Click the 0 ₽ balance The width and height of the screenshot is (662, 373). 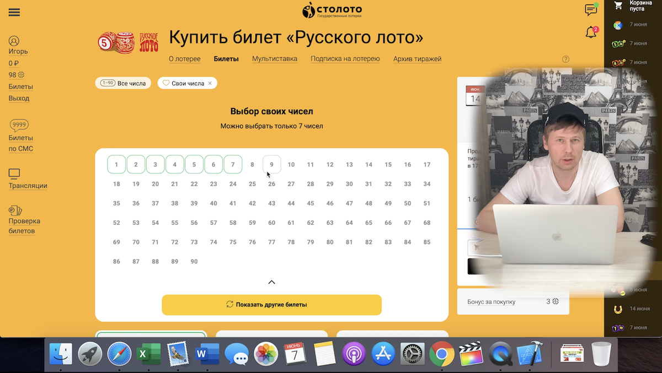(x=14, y=63)
